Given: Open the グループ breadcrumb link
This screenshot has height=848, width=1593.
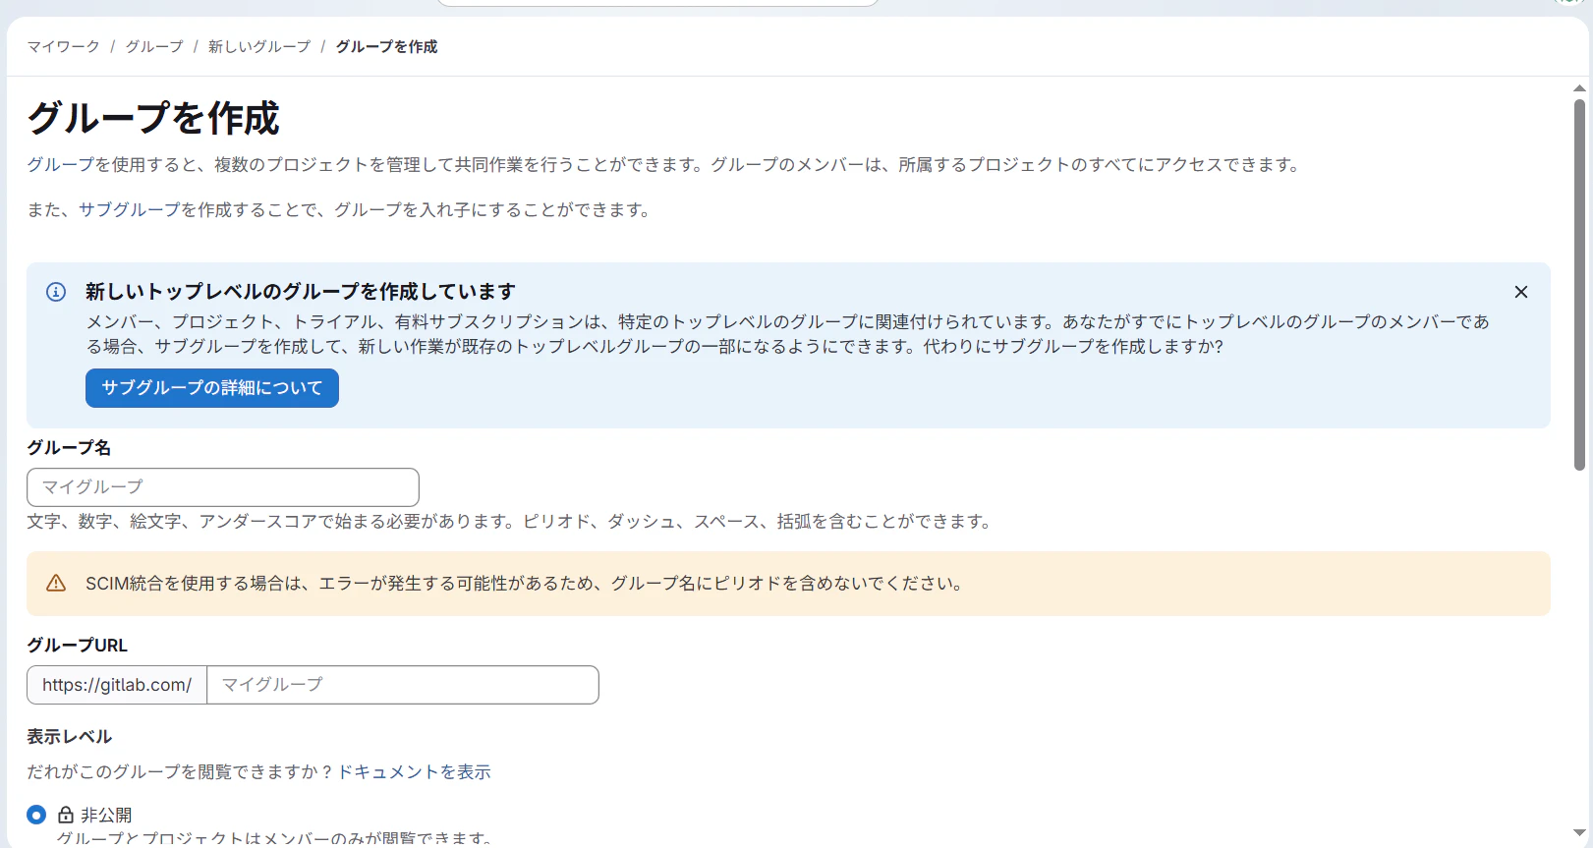Looking at the screenshot, I should click(x=154, y=46).
